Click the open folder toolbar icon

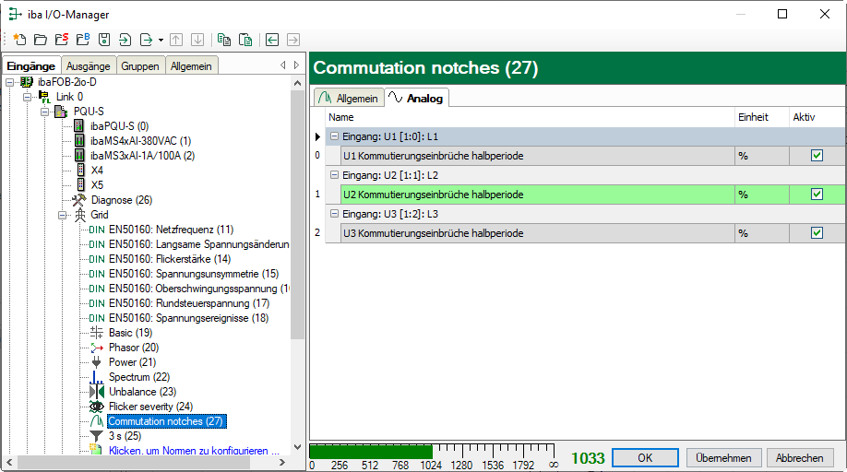pos(40,40)
